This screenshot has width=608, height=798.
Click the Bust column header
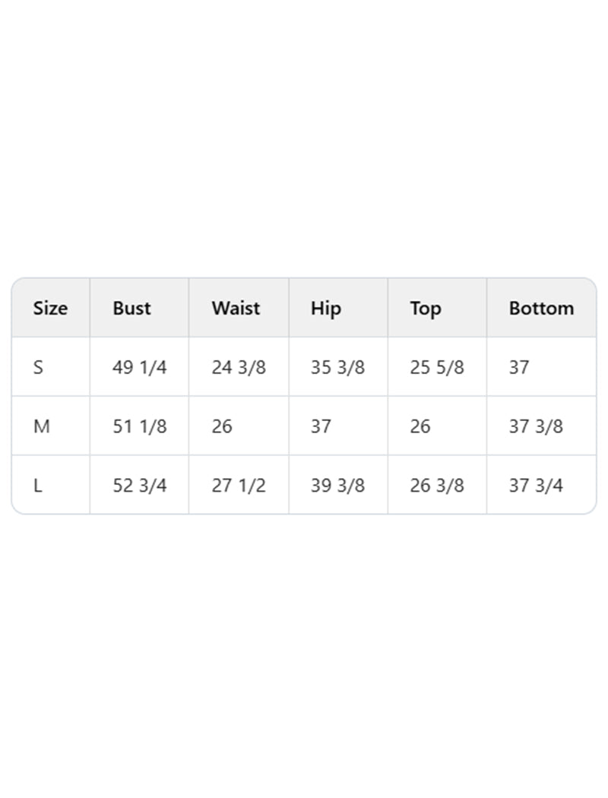[x=132, y=308]
